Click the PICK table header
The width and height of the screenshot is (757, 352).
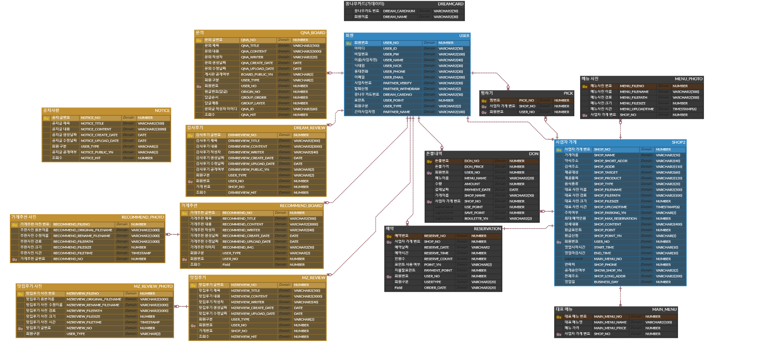point(527,93)
